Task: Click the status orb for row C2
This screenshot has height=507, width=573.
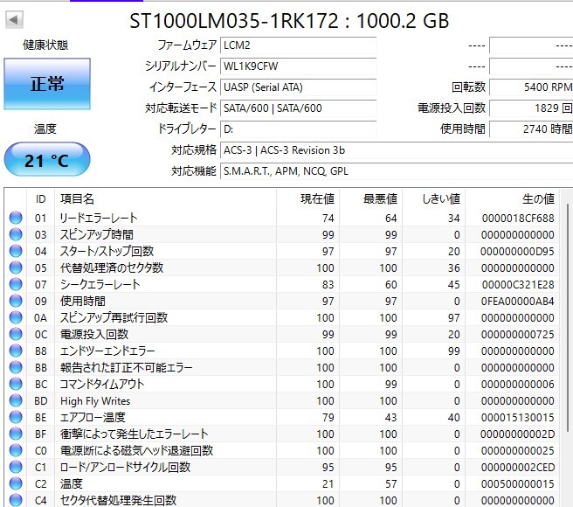Action: (16, 483)
